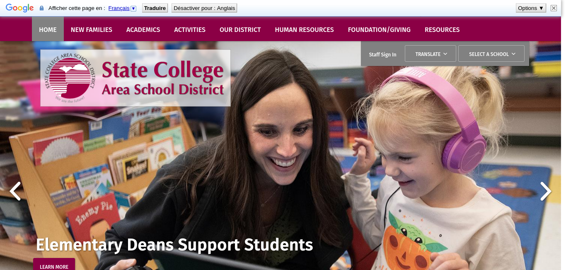Open the translate Options menu
566x270 pixels.
point(531,8)
